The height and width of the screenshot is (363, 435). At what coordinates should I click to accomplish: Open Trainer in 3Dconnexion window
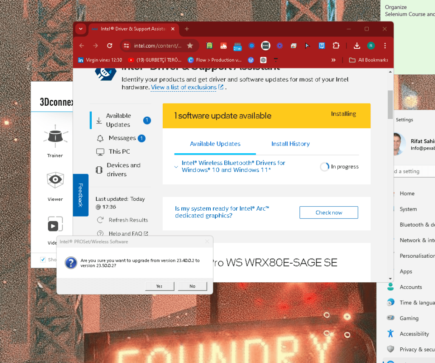(55, 141)
